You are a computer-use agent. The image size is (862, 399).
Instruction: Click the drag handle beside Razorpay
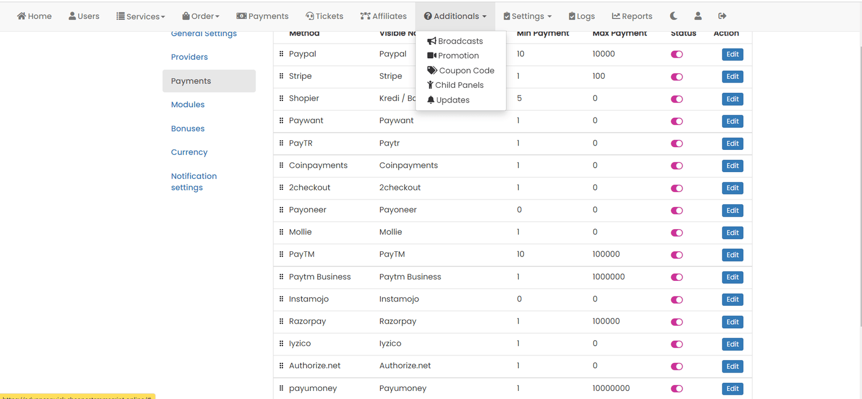tap(281, 321)
